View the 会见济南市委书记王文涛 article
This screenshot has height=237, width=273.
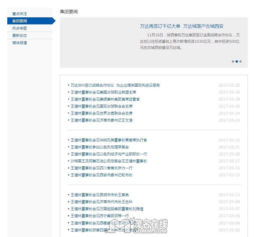tap(101, 120)
